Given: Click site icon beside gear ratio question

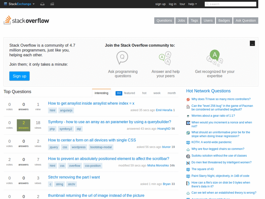Looking at the screenshot, I should (188, 116).
